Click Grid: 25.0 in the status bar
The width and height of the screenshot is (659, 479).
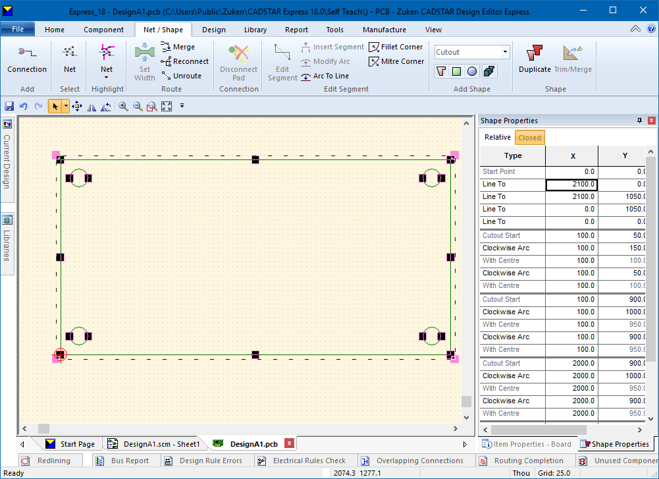coord(554,473)
